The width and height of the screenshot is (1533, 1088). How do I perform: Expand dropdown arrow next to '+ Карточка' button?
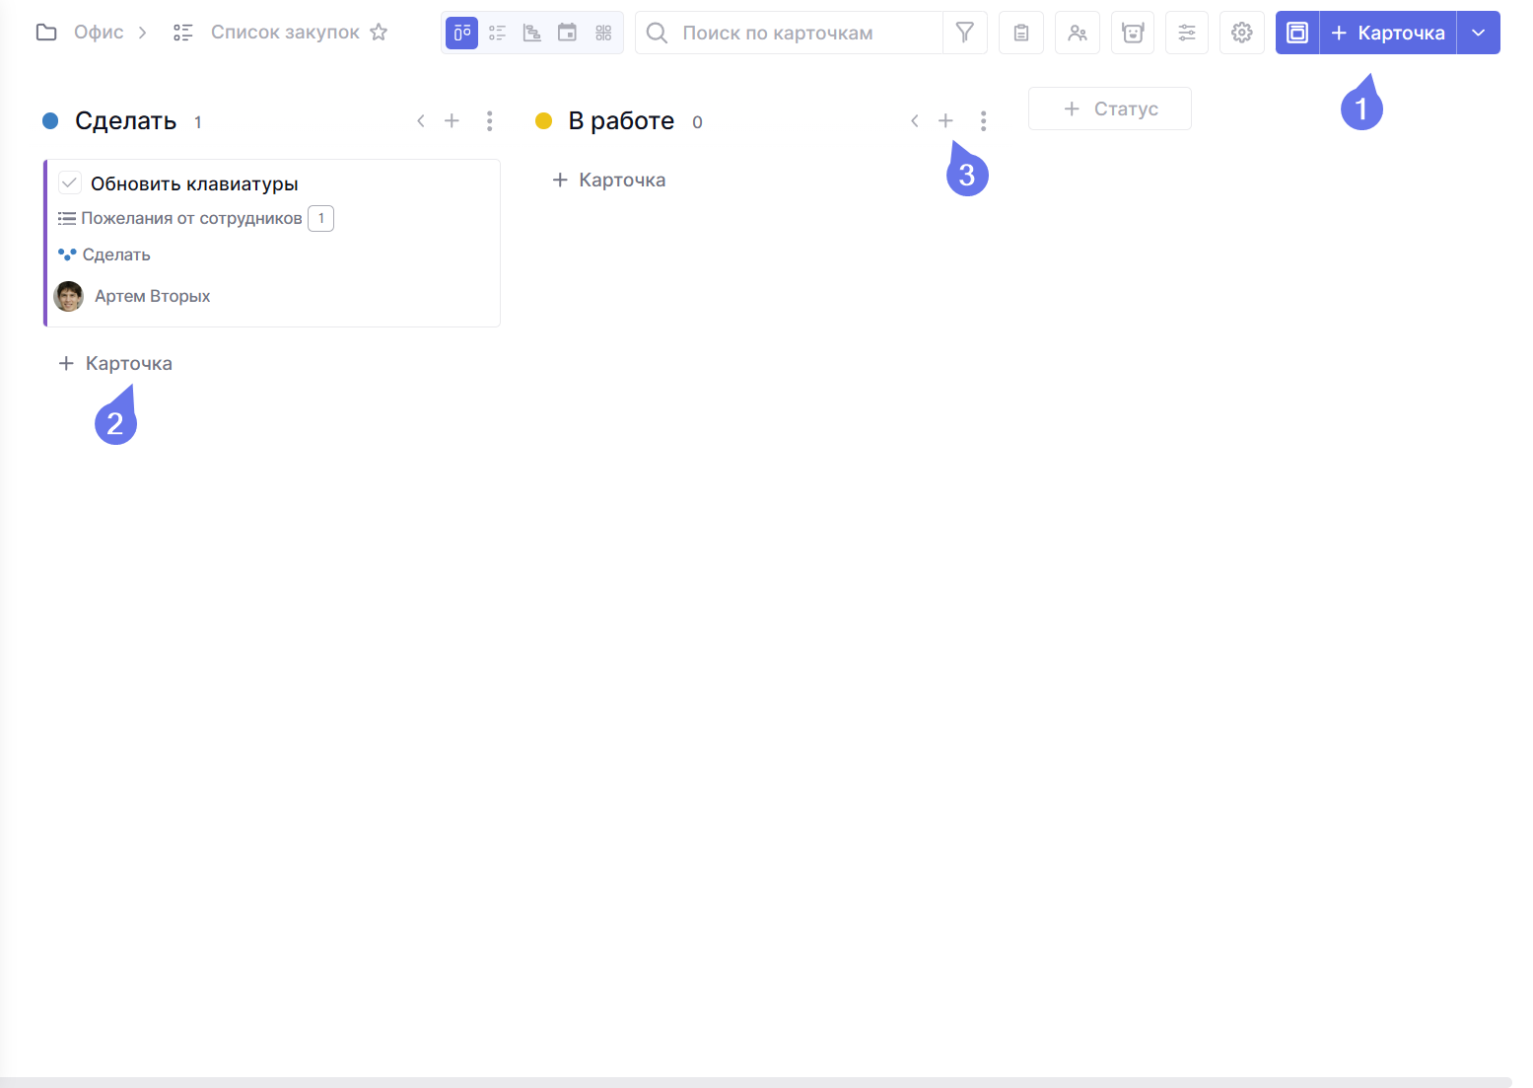coord(1478,33)
